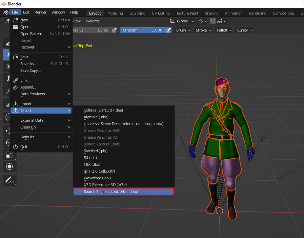The width and height of the screenshot is (304, 238).
Task: Click the Radius value field
Action: 91,30
